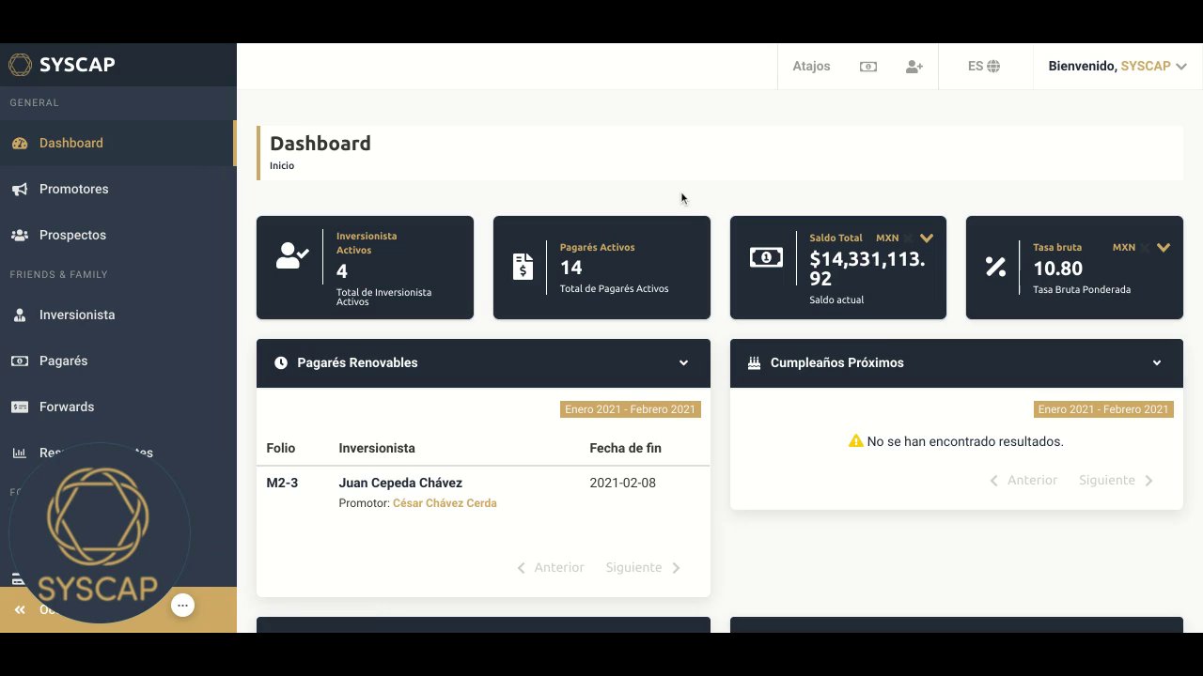
Task: Click the clock icon on Pagarés Renovables
Action: pos(281,362)
